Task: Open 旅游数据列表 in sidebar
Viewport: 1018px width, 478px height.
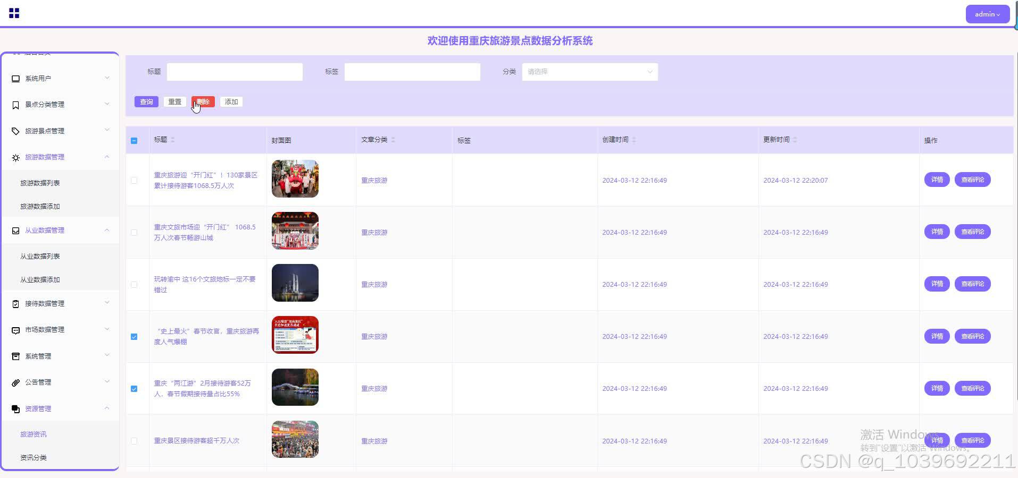Action: pos(40,183)
